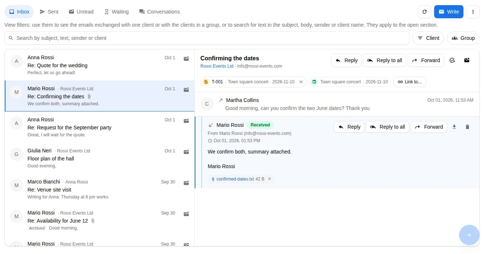The image size is (484, 254).
Task: Click the suggested Town square concert event chip
Action: [x=350, y=82]
